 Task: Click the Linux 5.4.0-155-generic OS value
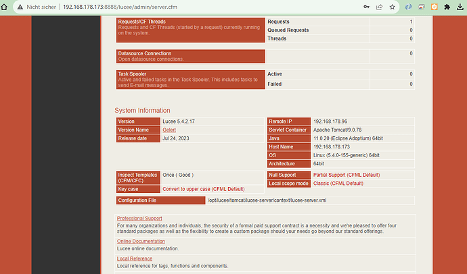coord(347,155)
